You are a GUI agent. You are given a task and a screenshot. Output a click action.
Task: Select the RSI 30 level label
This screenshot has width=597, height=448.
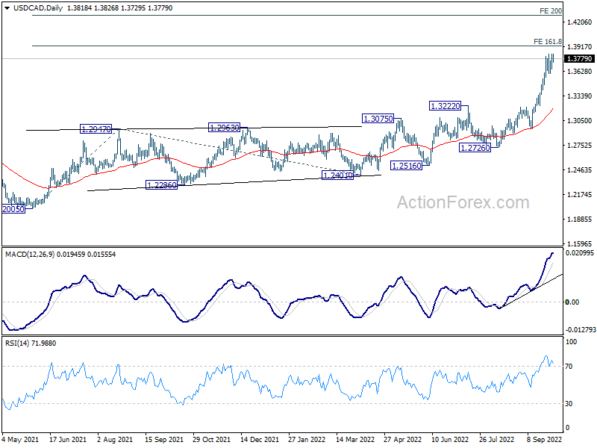[x=569, y=404]
